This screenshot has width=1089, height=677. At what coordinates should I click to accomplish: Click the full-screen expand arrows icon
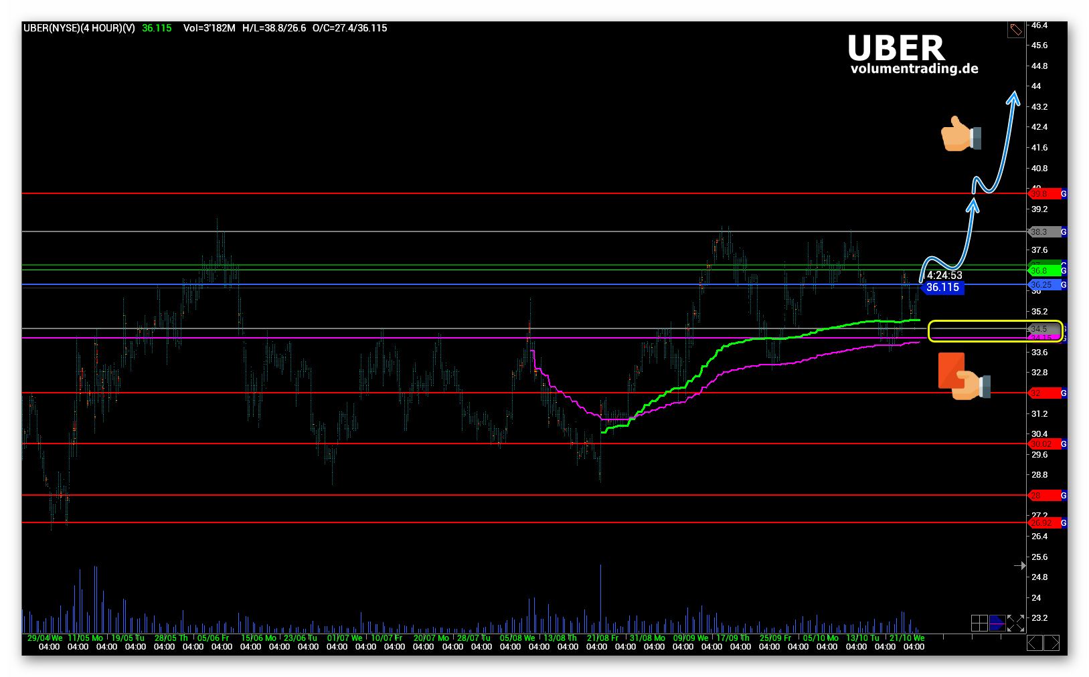[x=1015, y=623]
